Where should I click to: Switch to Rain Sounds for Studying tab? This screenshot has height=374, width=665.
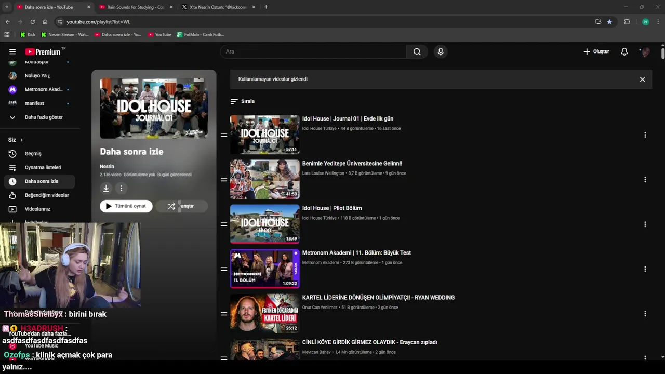[x=135, y=7]
